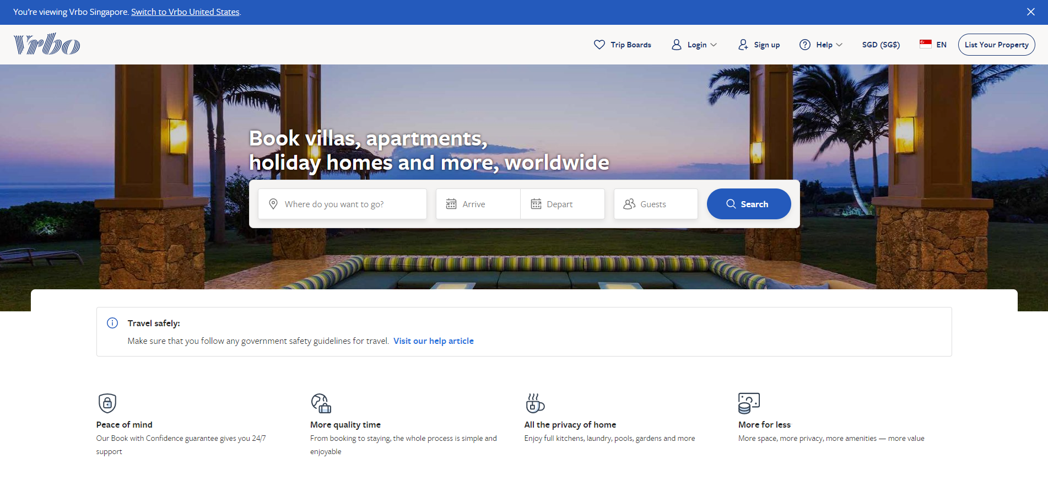
Task: Click the List Your Property button
Action: (996, 45)
